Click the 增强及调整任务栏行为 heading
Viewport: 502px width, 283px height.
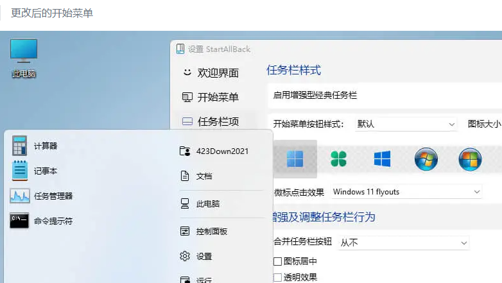point(324,217)
